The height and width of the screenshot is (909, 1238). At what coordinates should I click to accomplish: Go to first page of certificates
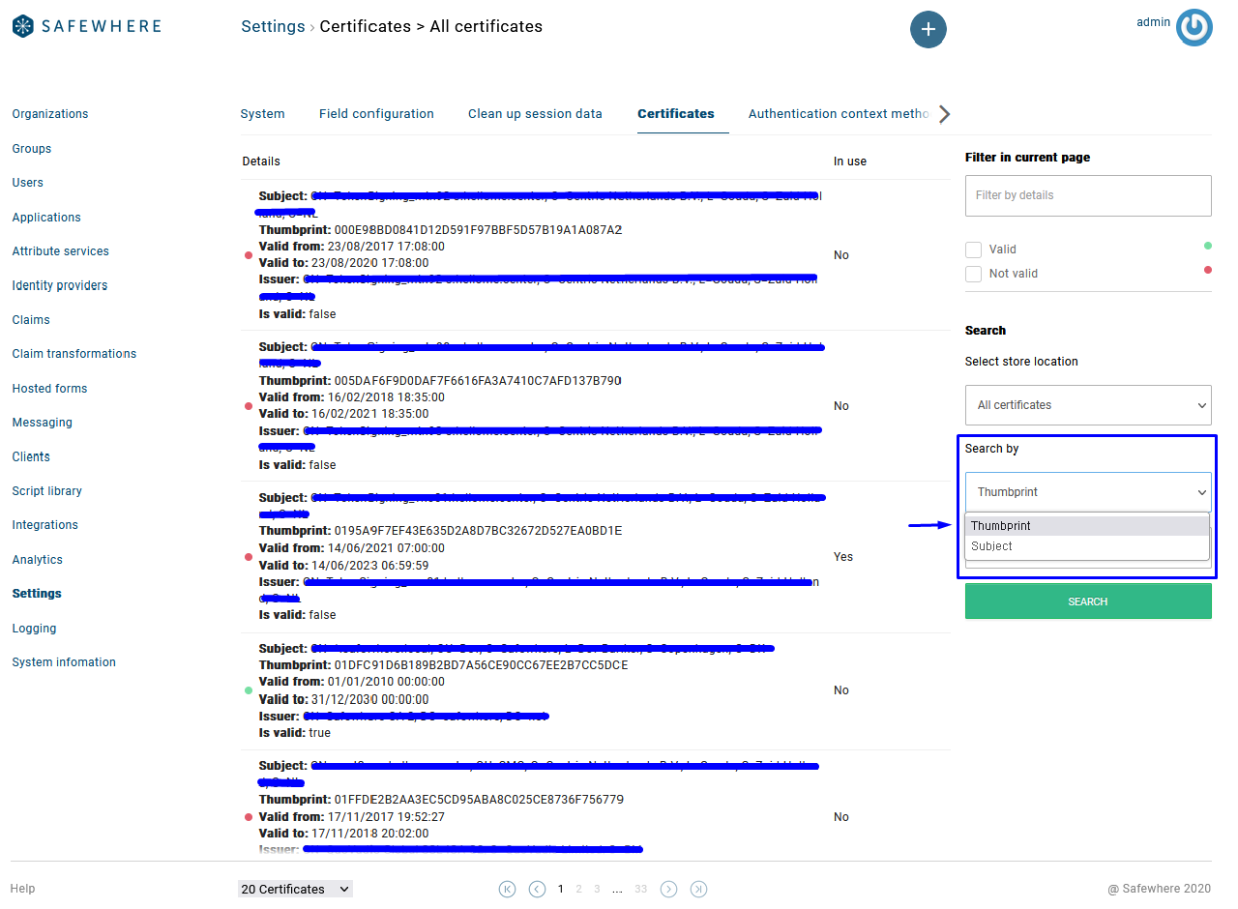click(507, 889)
